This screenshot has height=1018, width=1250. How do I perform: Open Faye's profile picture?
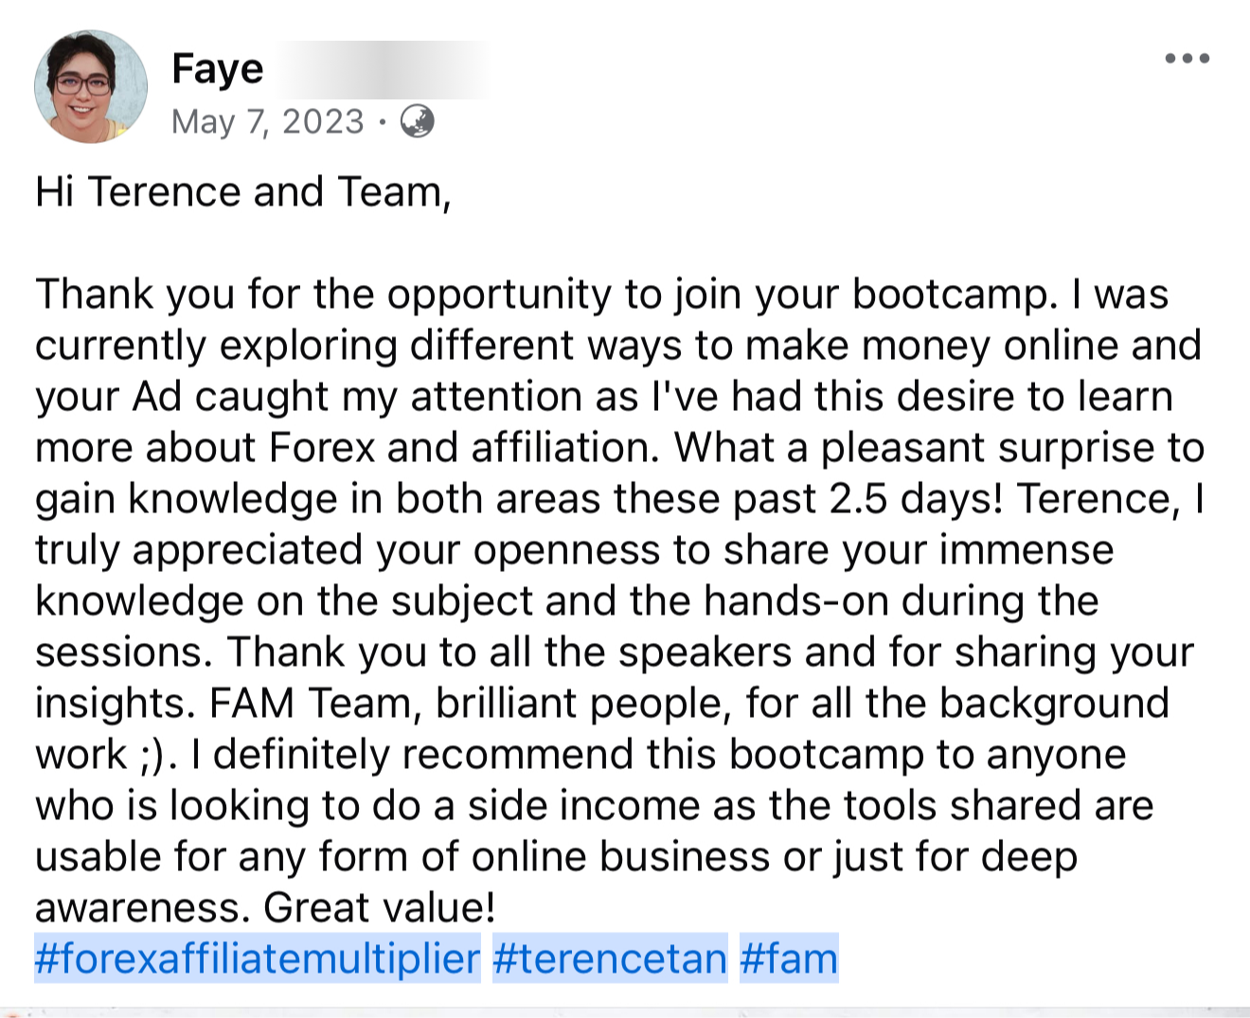click(x=91, y=87)
